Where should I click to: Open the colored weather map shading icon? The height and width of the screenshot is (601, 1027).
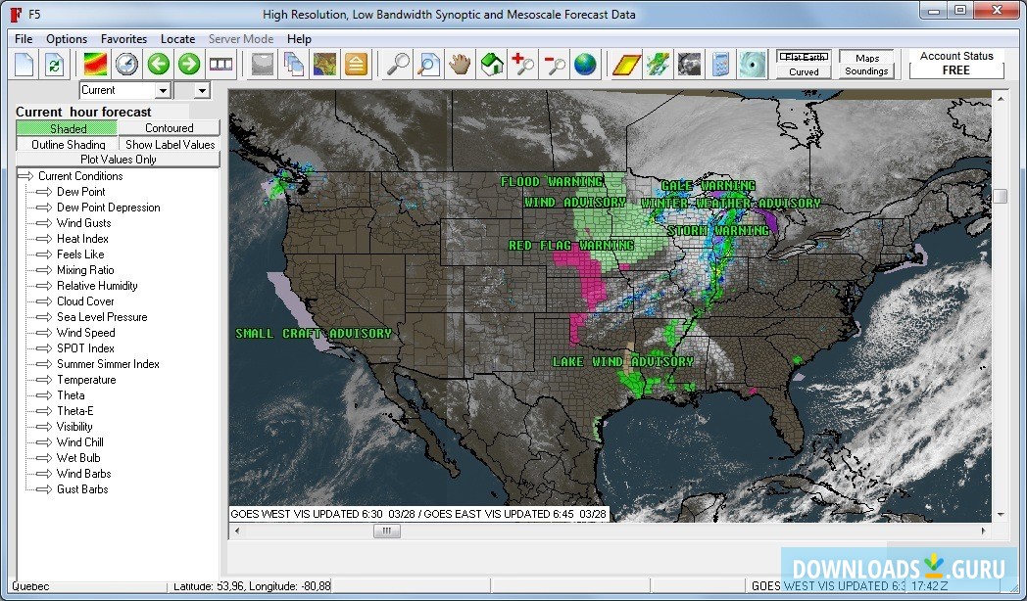point(96,64)
